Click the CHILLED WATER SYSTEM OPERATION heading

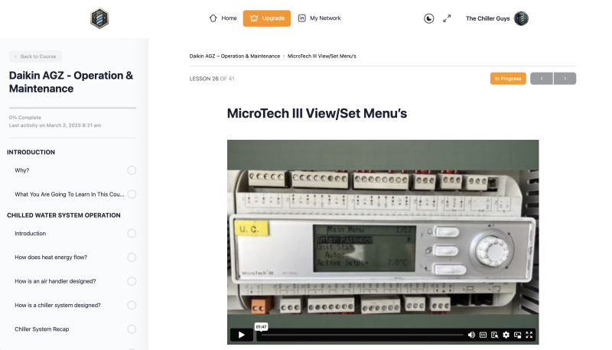coord(63,216)
